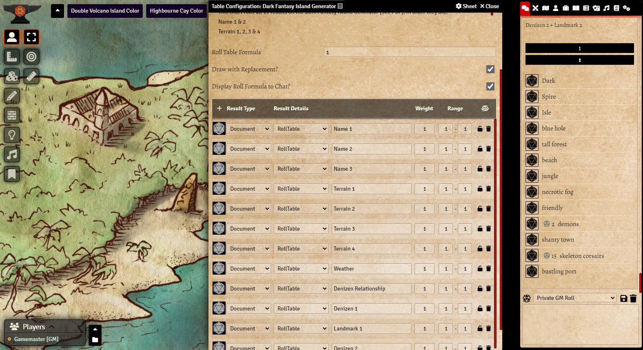Screen dimensions: 643x350
Task: Switch to the Playlists sidebar tab
Action: coord(606,8)
